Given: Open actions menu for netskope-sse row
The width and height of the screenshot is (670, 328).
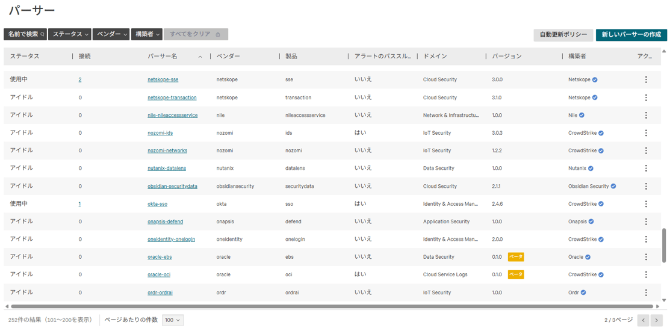Looking at the screenshot, I should (x=646, y=79).
